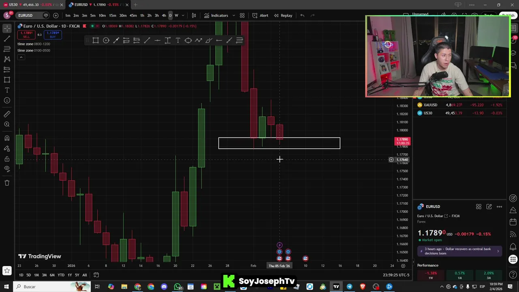The height and width of the screenshot is (292, 519).
Task: Toggle lock all drawings
Action: pos(7,159)
